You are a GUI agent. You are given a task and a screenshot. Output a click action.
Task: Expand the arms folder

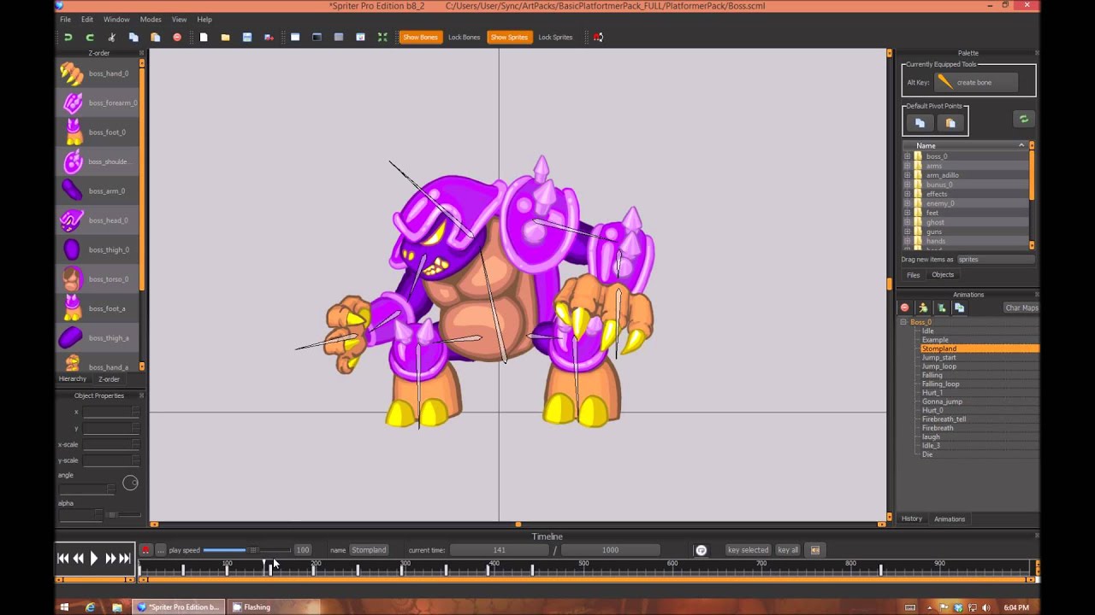point(907,166)
